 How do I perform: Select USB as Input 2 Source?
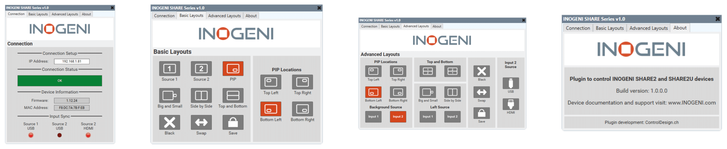coord(511,83)
